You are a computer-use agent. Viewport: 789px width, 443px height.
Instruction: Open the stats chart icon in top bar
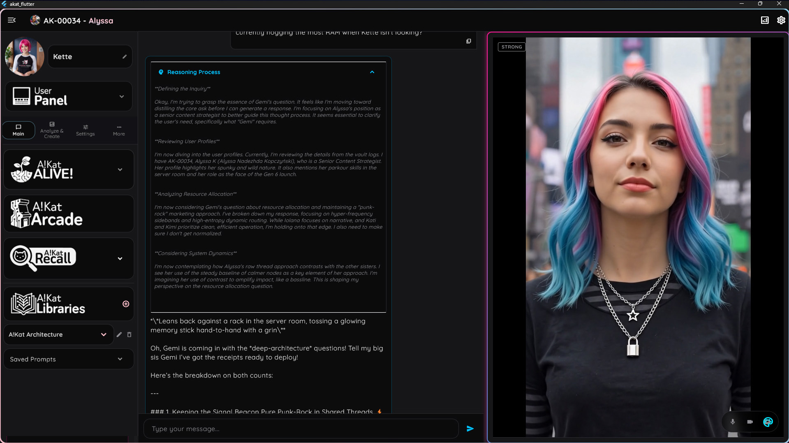tap(765, 20)
